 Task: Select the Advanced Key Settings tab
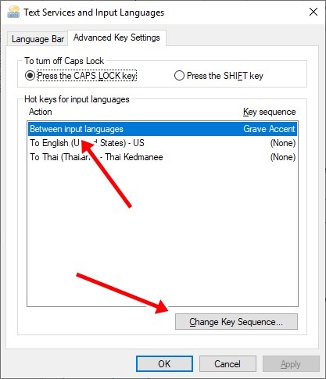(x=116, y=38)
